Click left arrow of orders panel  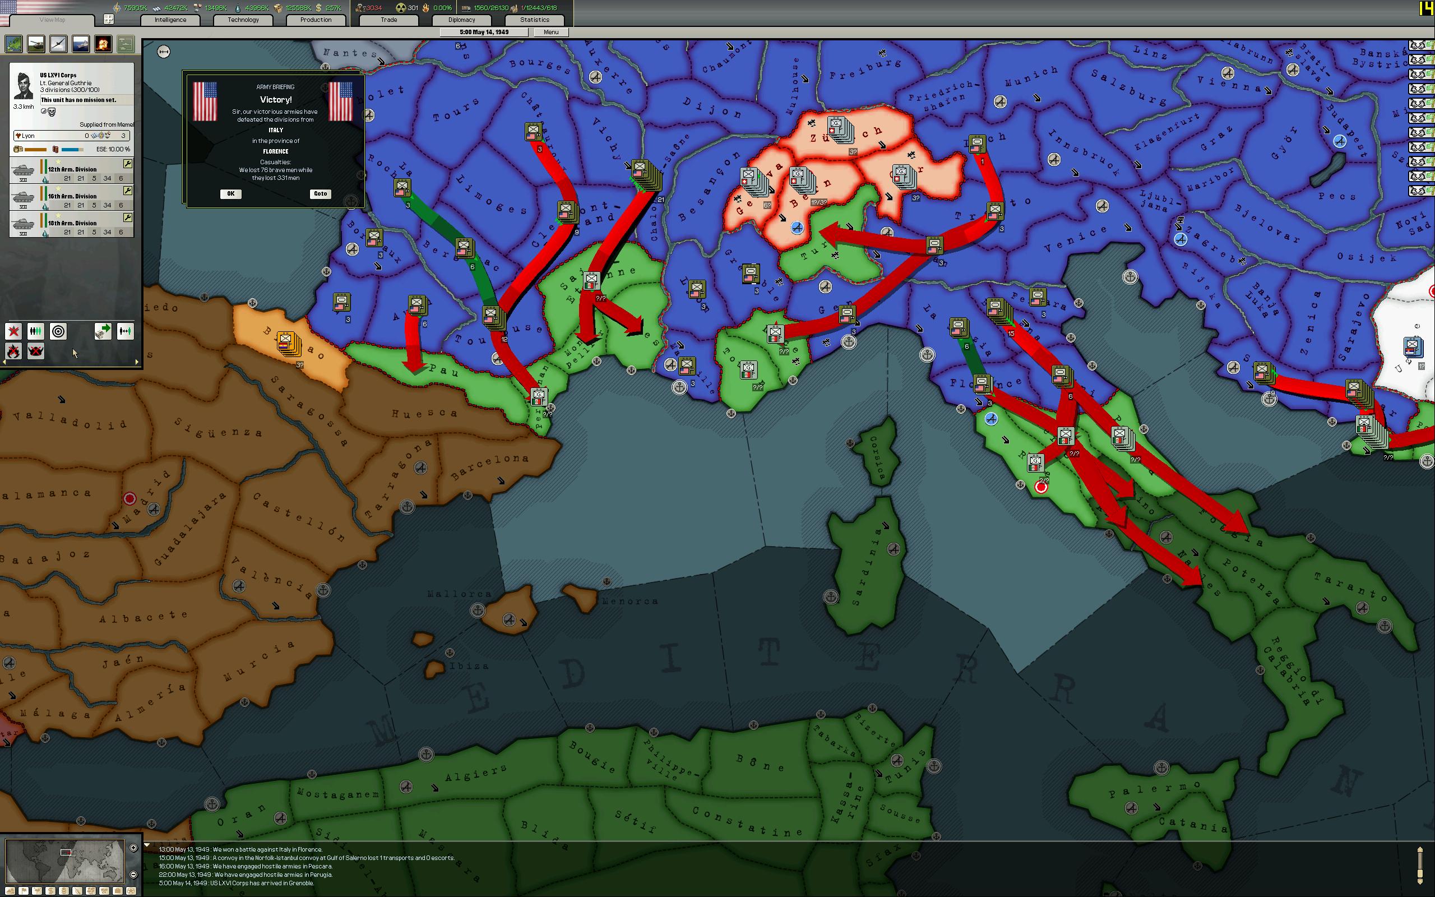pos(3,362)
